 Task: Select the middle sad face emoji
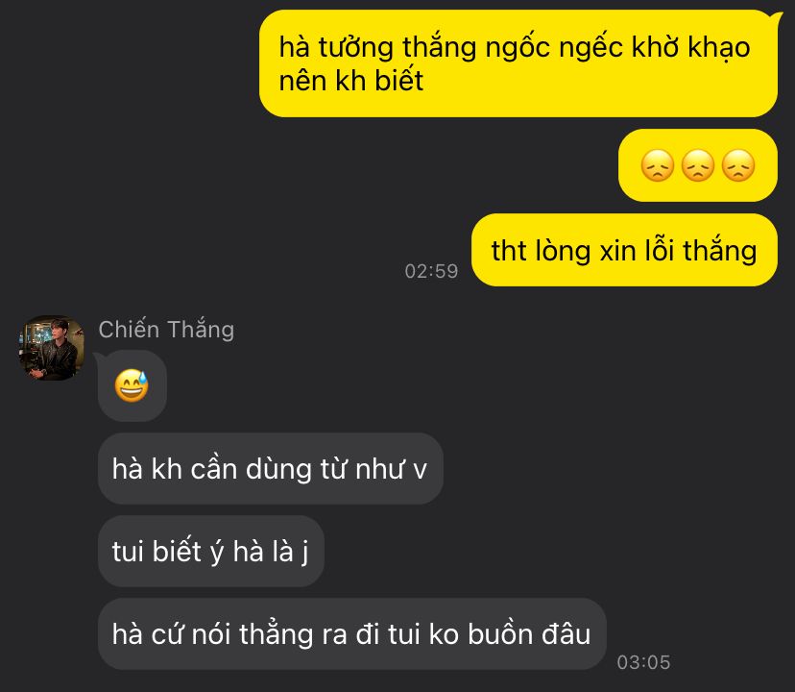[698, 165]
